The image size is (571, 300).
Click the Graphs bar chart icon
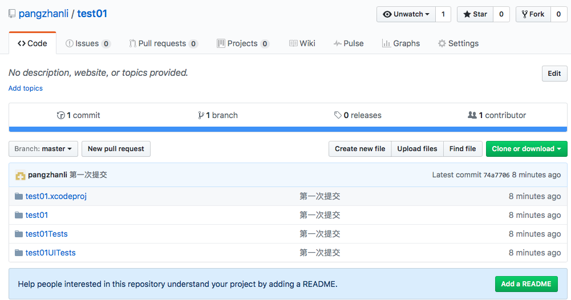(386, 43)
